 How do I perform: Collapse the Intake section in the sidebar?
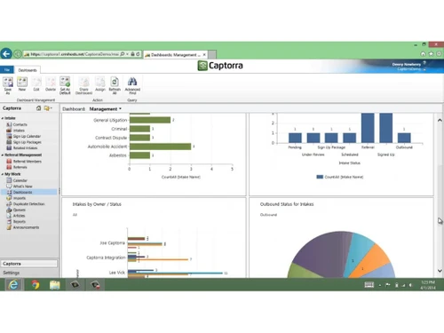(3, 118)
